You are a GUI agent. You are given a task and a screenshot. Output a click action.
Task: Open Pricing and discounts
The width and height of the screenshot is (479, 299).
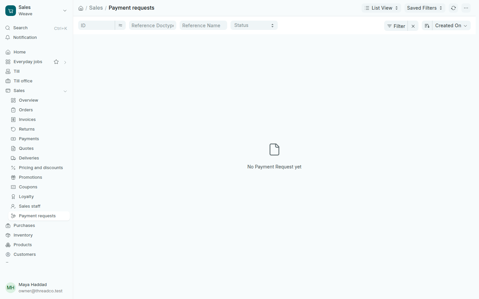[39, 168]
